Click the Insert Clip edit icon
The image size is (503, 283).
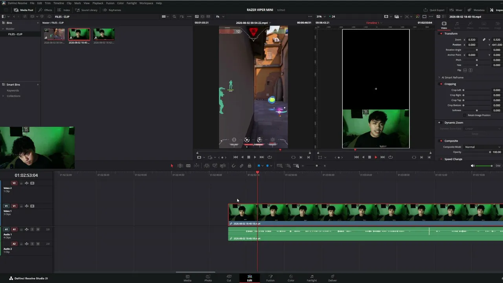pyautogui.click(x=206, y=166)
